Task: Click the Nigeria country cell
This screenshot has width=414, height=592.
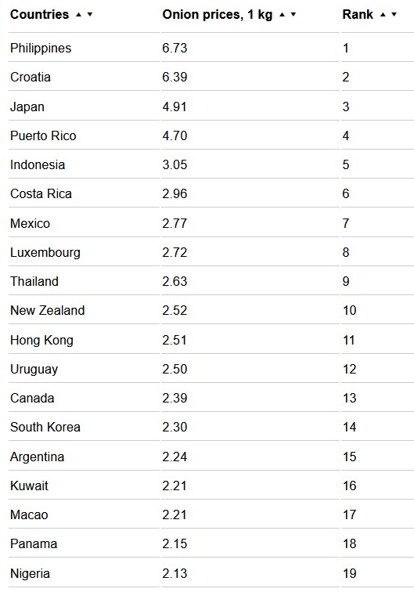Action: click(x=30, y=573)
